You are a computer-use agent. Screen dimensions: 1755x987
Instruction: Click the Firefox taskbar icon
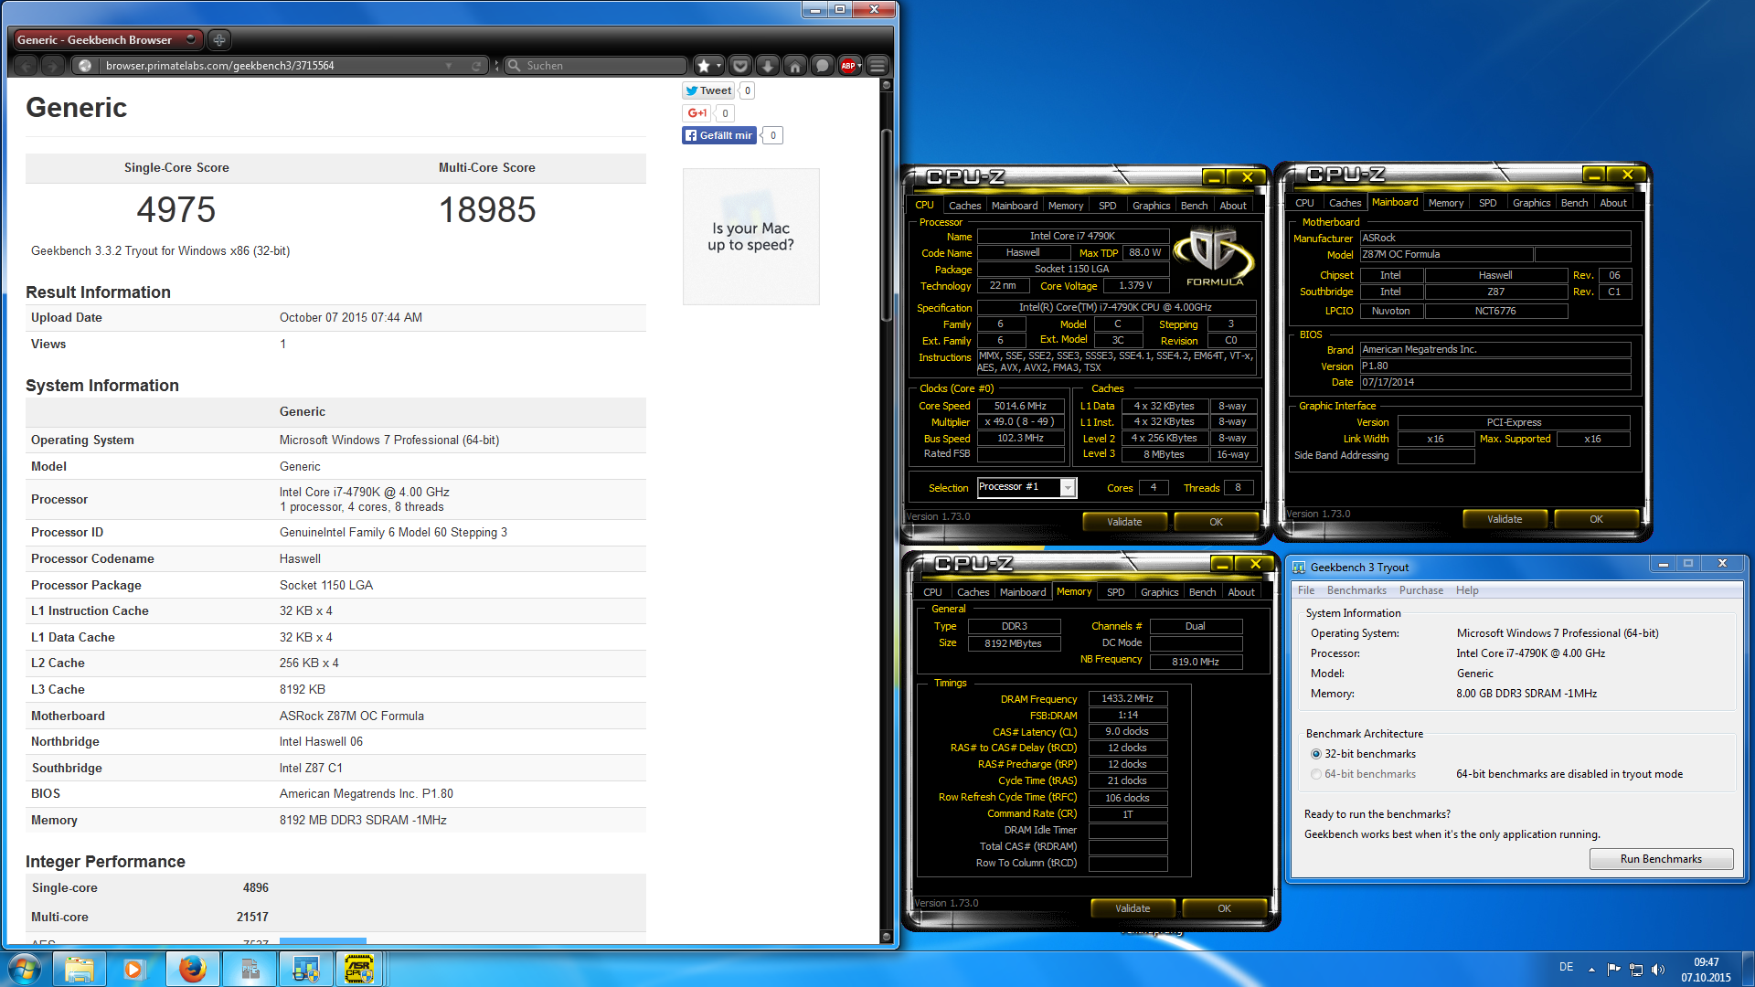pos(192,969)
